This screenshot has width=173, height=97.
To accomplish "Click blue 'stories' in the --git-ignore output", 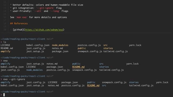I will [134, 82].
